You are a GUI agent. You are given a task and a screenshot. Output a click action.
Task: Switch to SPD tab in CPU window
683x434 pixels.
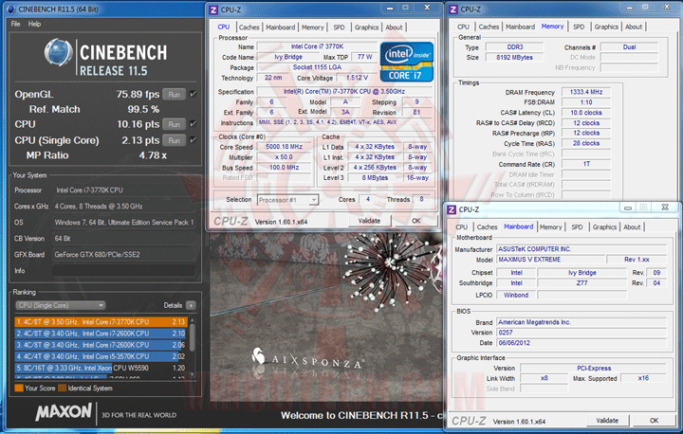point(339,27)
